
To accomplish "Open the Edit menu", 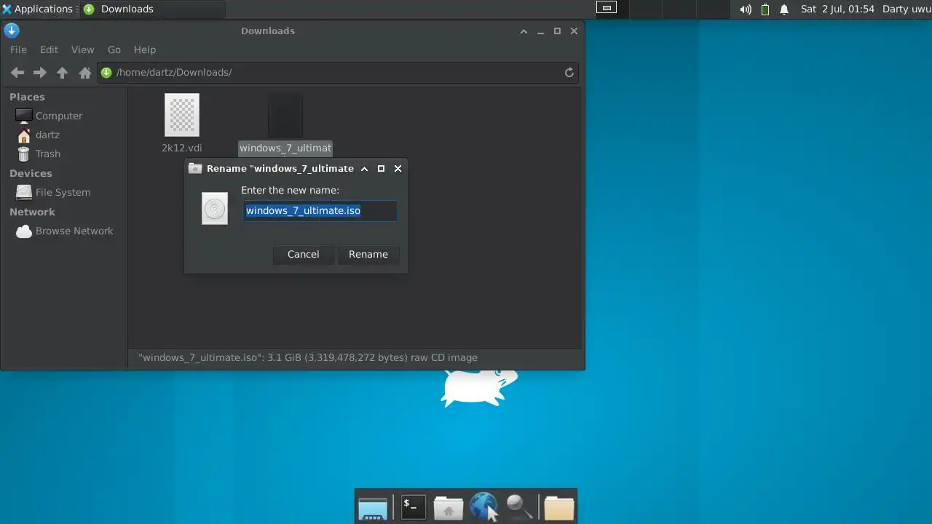I will click(x=49, y=49).
